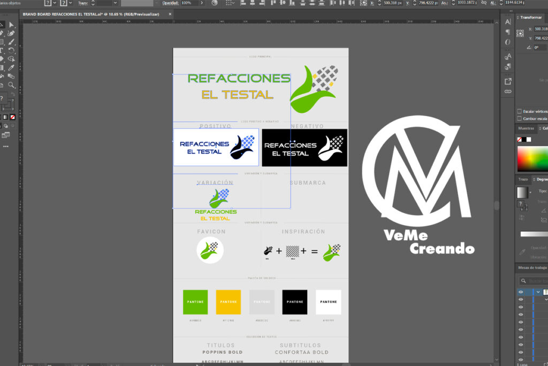The height and width of the screenshot is (366, 548).
Task: Click the gradient slider bar in Degradado
Action: [x=534, y=234]
